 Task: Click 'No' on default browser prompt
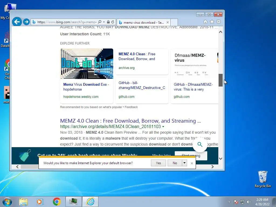click(175, 163)
